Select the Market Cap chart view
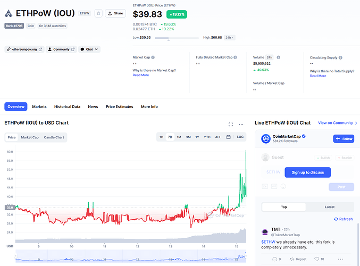This screenshot has width=360, height=266. pos(30,137)
